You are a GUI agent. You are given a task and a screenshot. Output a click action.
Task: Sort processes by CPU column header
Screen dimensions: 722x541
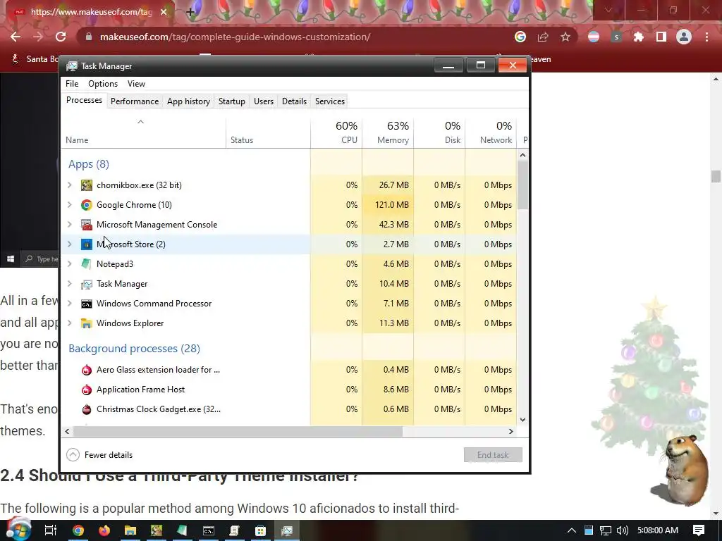[x=336, y=132]
